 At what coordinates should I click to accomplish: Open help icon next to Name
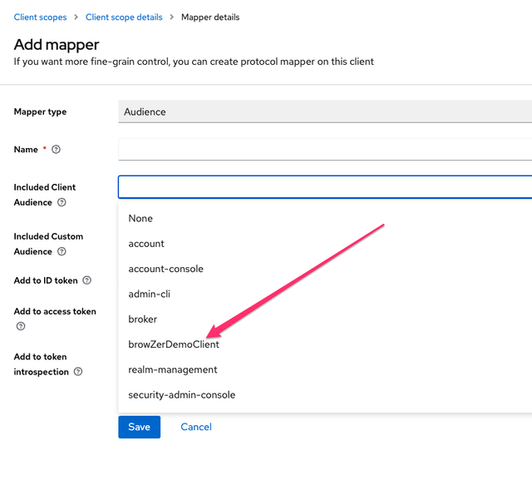coord(56,150)
